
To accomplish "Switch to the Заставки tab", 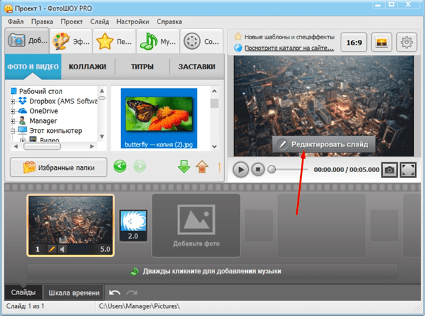I will (x=197, y=67).
